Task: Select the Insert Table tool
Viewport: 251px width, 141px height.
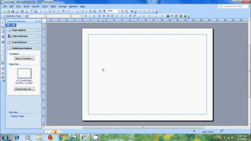Action: [x=3, y=31]
